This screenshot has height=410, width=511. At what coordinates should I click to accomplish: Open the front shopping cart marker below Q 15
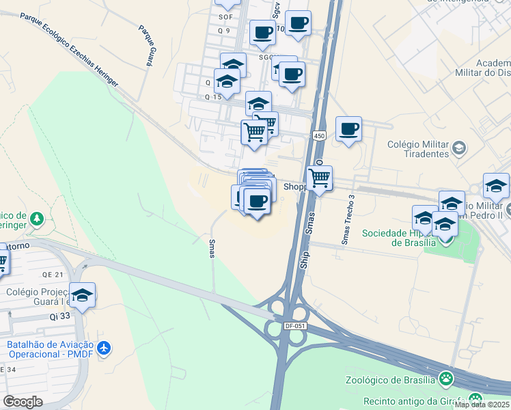pyautogui.click(x=254, y=133)
